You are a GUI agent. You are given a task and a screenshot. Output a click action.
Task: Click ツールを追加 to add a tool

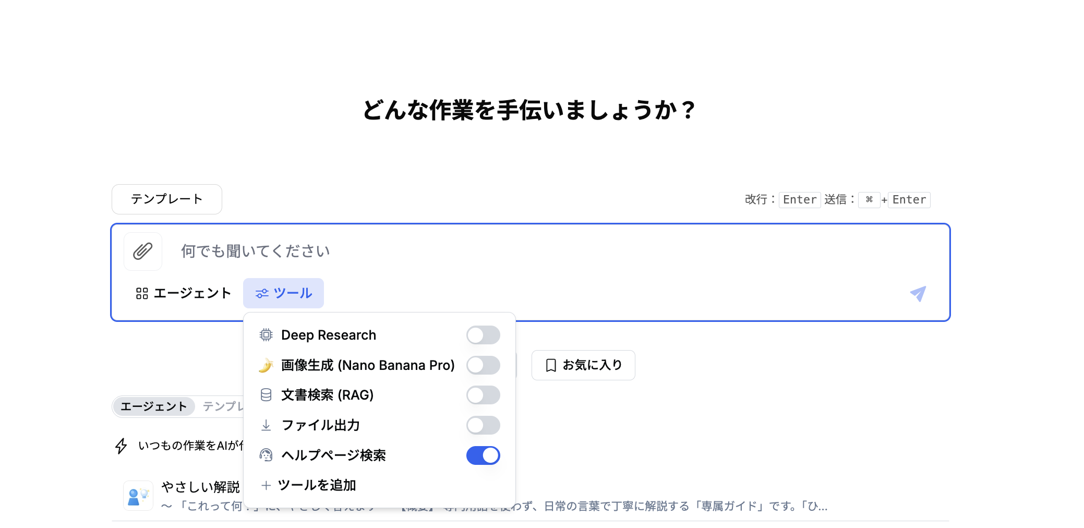pyautogui.click(x=308, y=485)
